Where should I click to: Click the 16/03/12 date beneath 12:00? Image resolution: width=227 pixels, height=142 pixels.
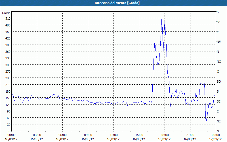click(113, 139)
